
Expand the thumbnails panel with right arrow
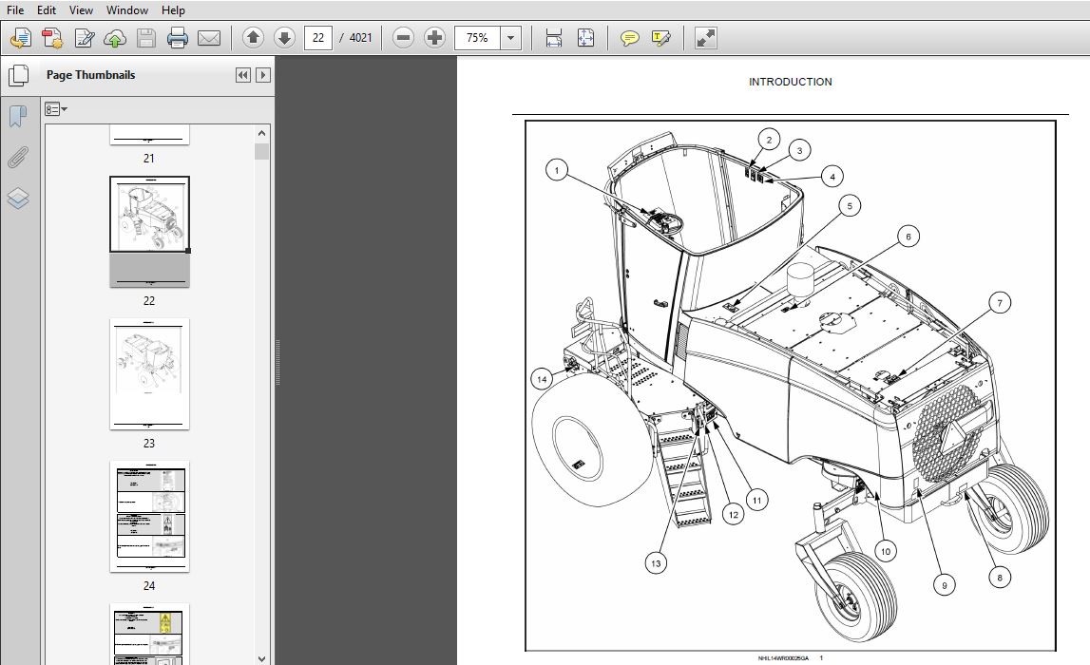(263, 75)
